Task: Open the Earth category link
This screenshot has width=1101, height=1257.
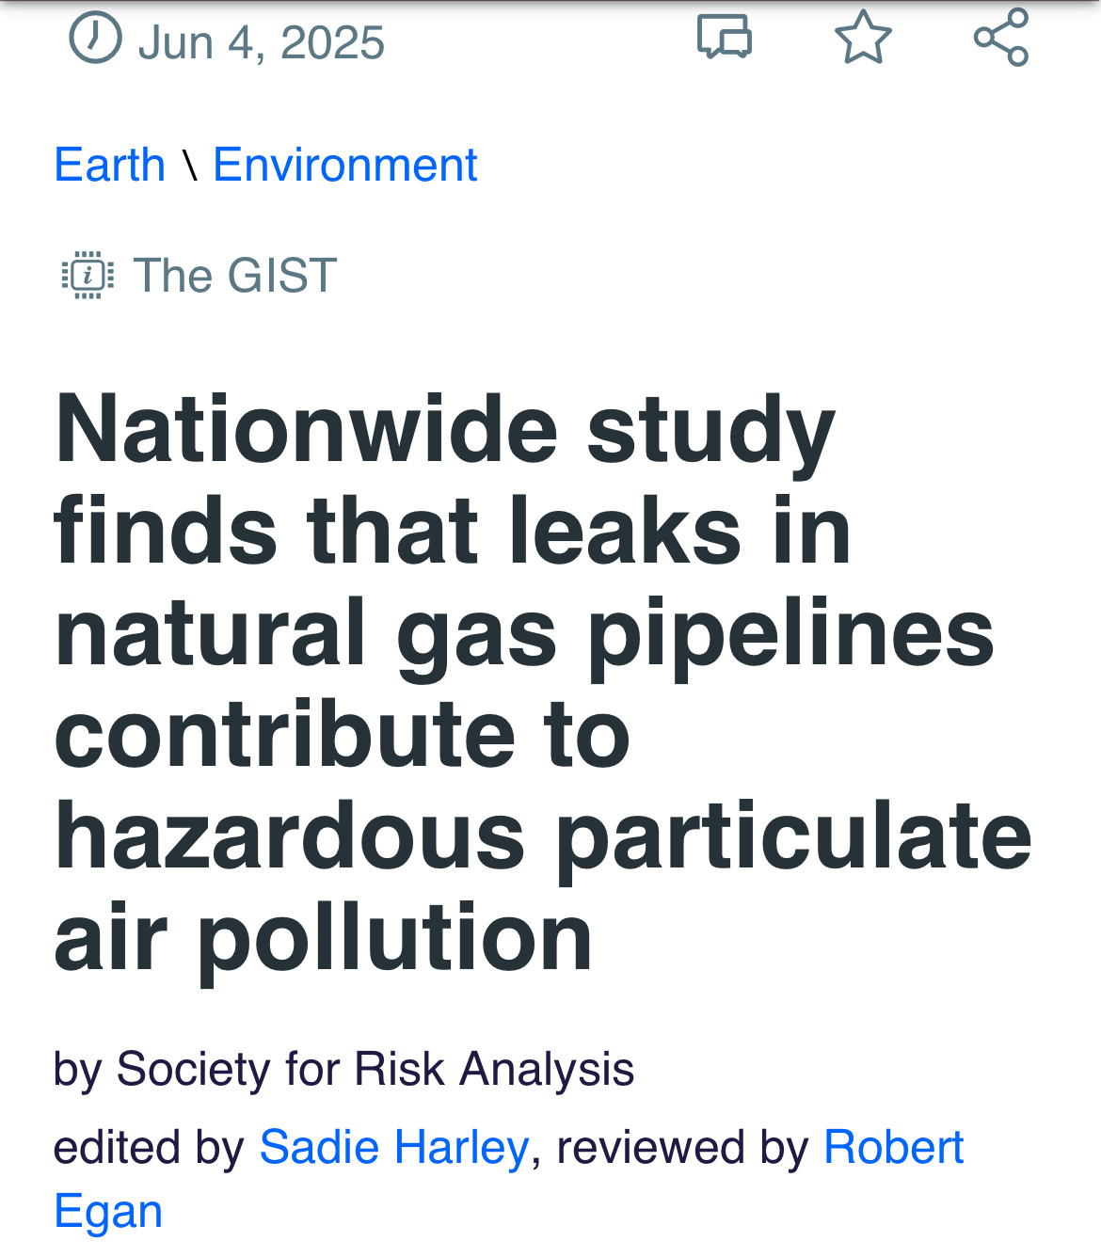Action: [x=109, y=165]
